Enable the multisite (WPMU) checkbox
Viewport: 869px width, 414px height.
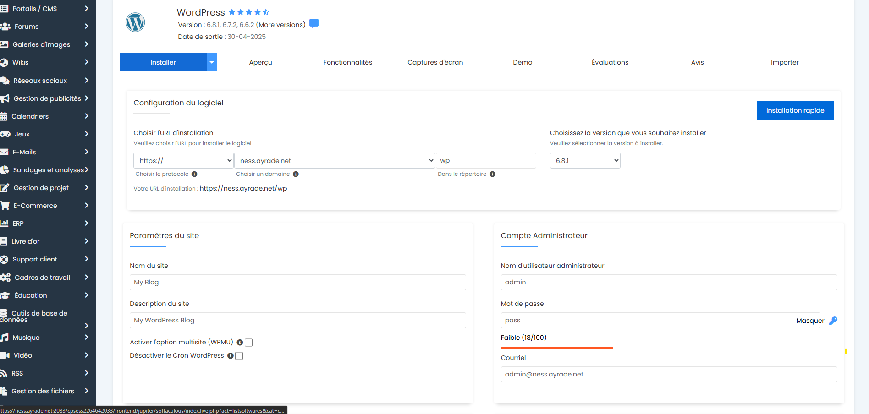249,343
